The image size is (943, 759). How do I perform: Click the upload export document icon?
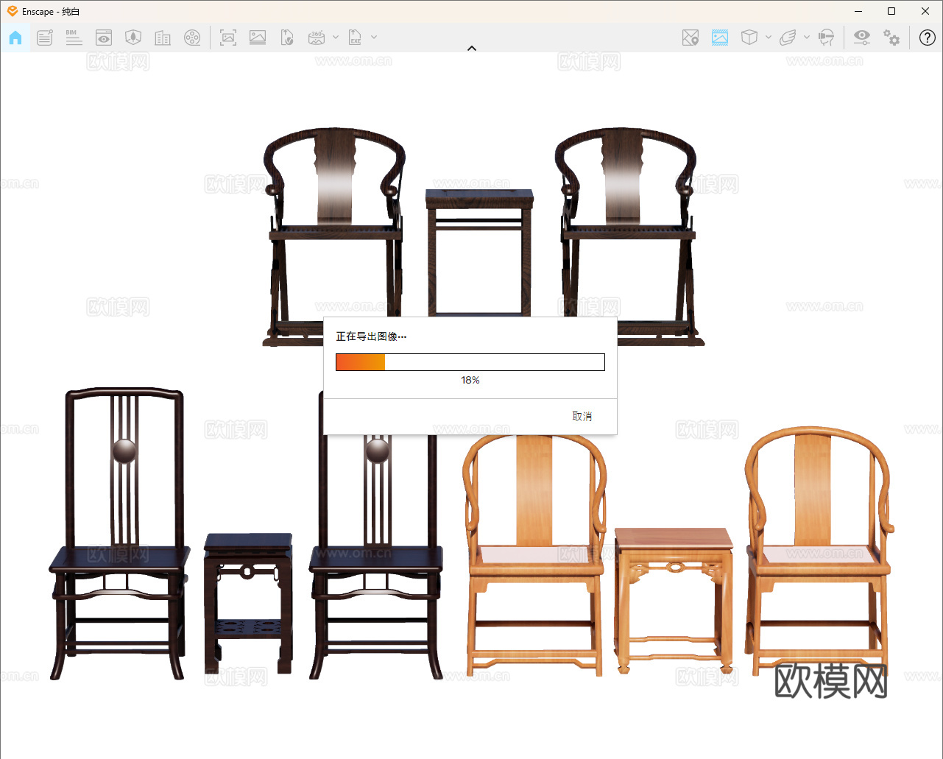tap(287, 38)
